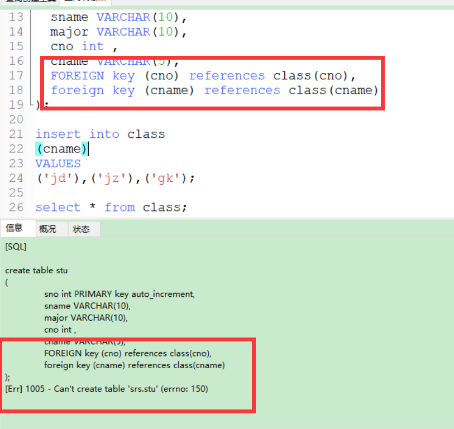
Task: Click the VALUES keyword on line 23
Action: [x=58, y=163]
